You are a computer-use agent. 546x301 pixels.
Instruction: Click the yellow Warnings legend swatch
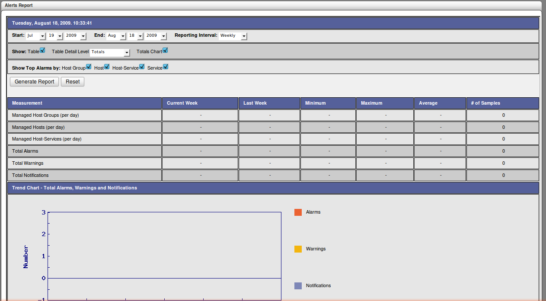(x=298, y=249)
